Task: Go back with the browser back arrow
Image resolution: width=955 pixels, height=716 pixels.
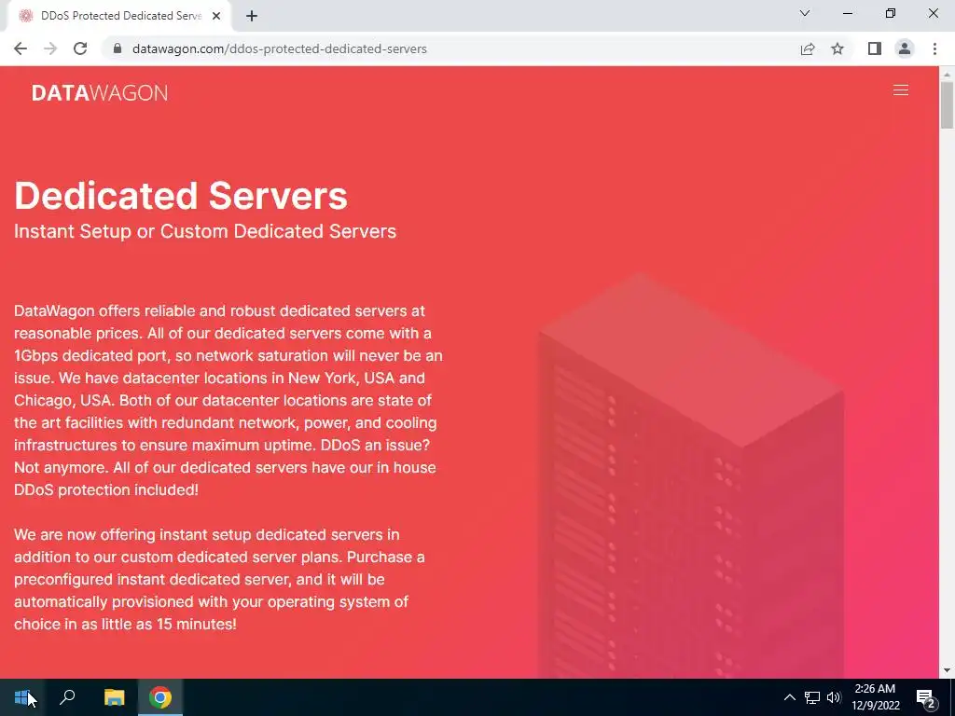Action: click(x=21, y=48)
